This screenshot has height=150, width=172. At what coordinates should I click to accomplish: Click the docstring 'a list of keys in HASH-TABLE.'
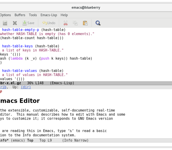click(x=33, y=50)
